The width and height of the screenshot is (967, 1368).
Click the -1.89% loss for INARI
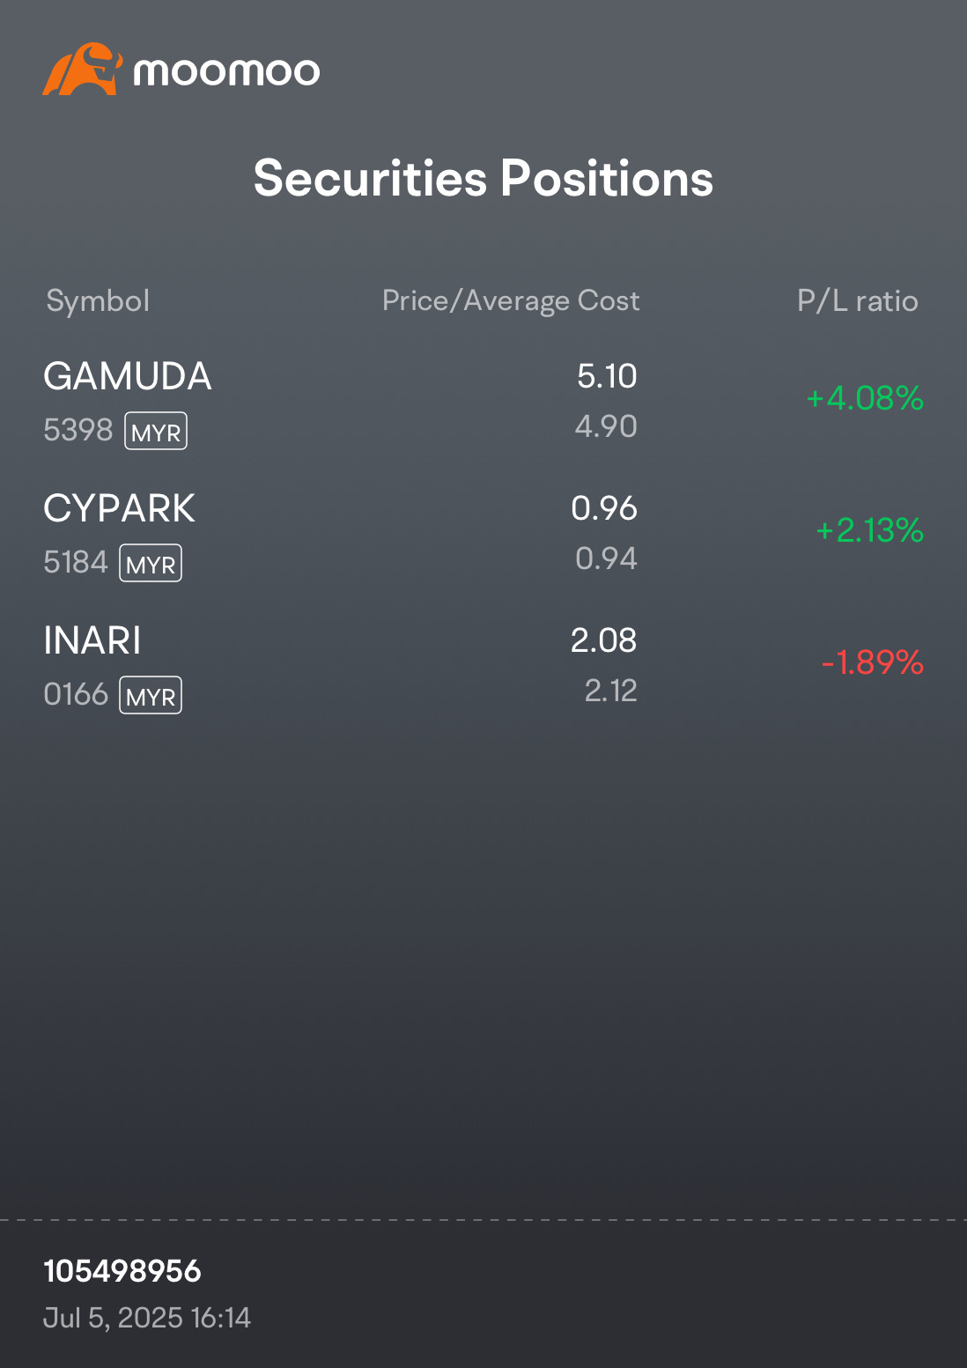point(872,662)
